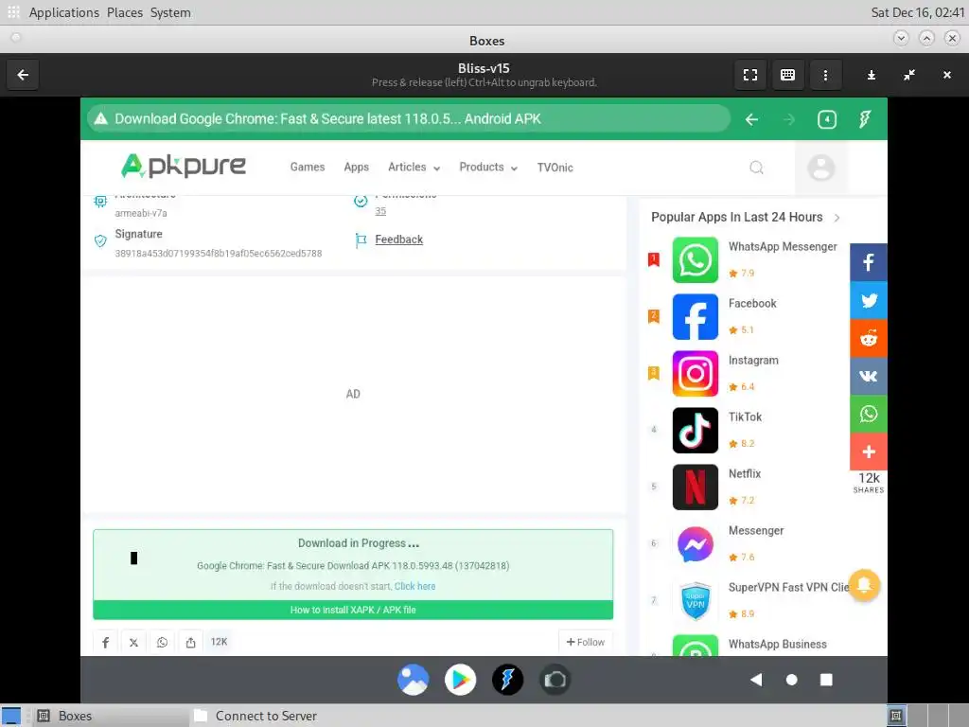The image size is (969, 727).
Task: Click the Follow button
Action: tap(585, 643)
